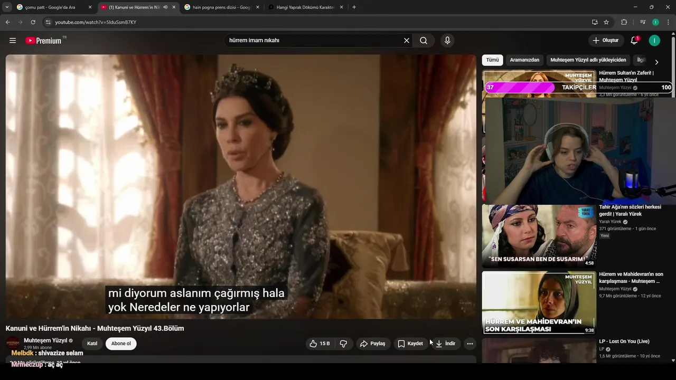
Task: Switch to 'hain pogna prens dizisi' tab
Action: pos(221,7)
